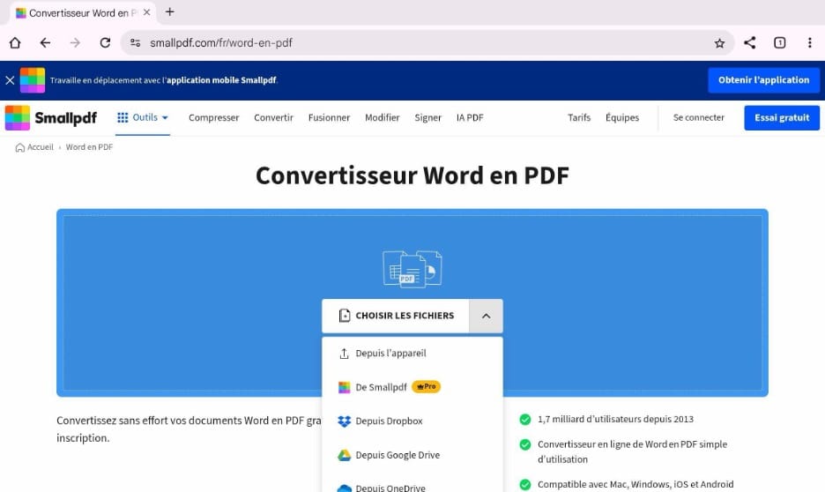
Task: Click the Dropbox logo icon
Action: [x=344, y=421]
